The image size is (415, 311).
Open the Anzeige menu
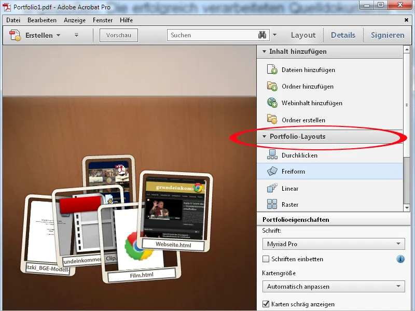coord(75,20)
